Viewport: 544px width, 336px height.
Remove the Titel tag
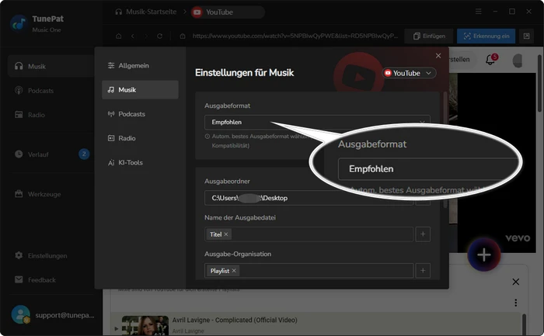point(226,234)
